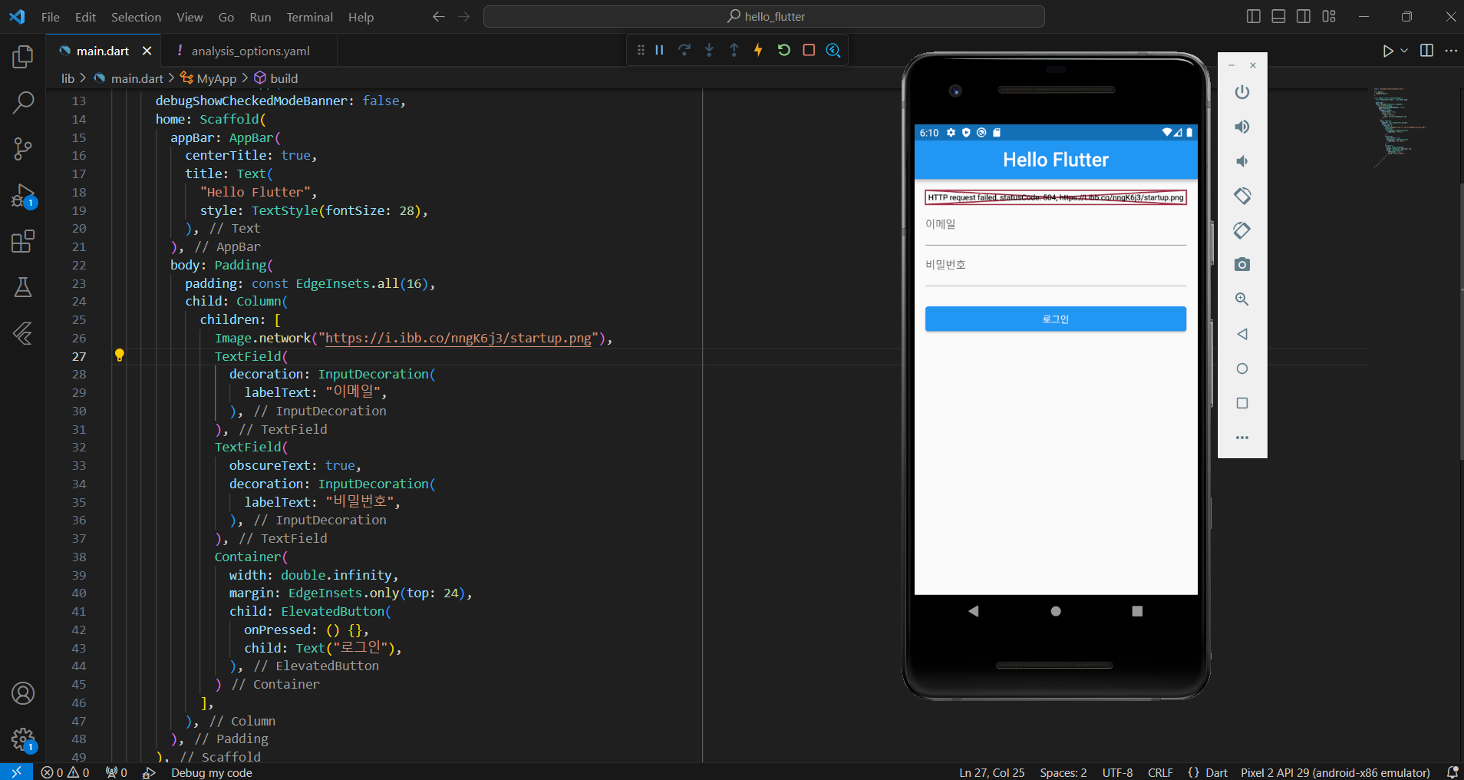1464x780 pixels.
Task: Trigger Flutter Hot Reload lightning icon
Action: pyautogui.click(x=758, y=50)
